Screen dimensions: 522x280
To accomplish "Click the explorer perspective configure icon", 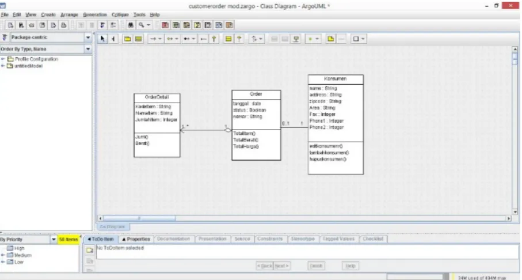I will [5, 37].
